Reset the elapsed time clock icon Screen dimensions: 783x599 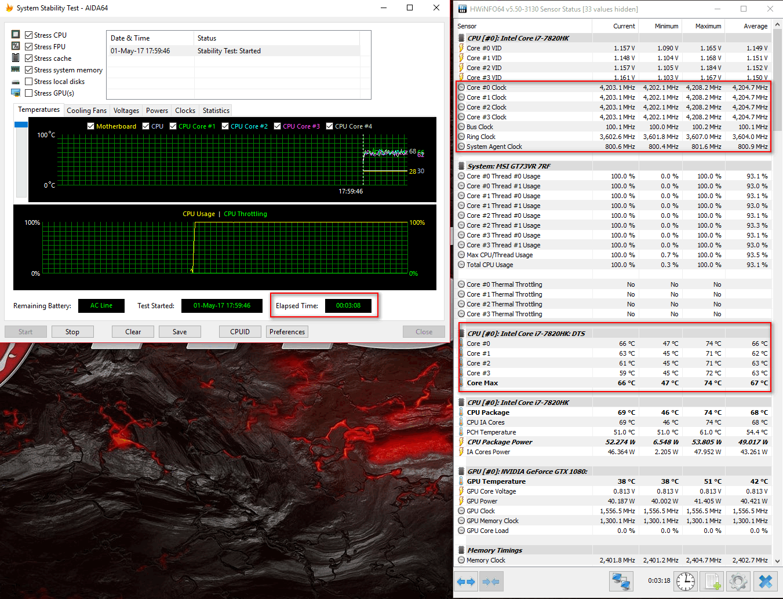[x=686, y=581]
